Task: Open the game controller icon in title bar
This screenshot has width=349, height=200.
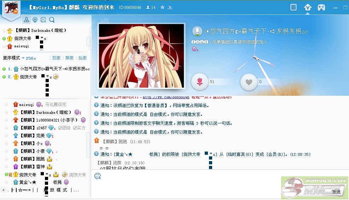Action: pyautogui.click(x=321, y=7)
